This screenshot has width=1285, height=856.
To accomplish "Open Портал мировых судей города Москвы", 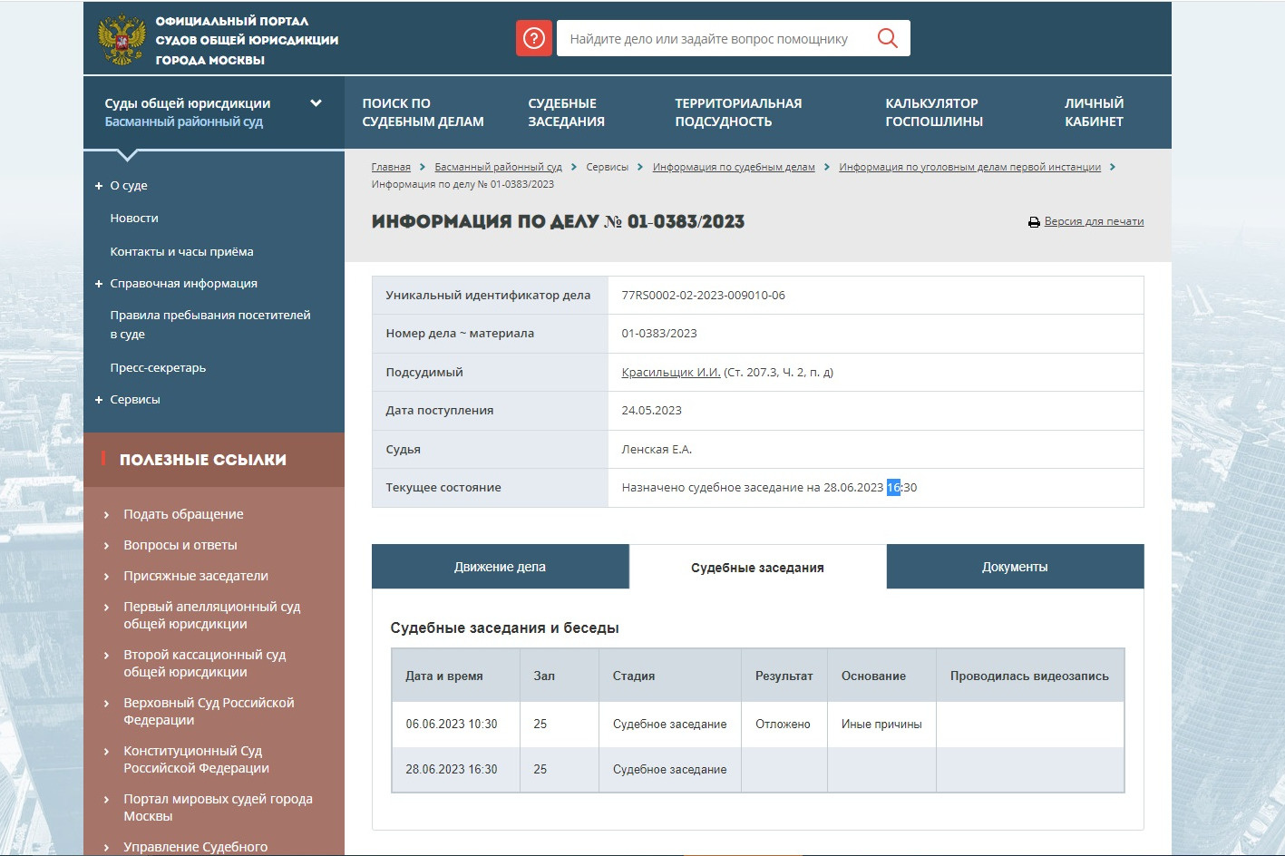I will tap(218, 807).
